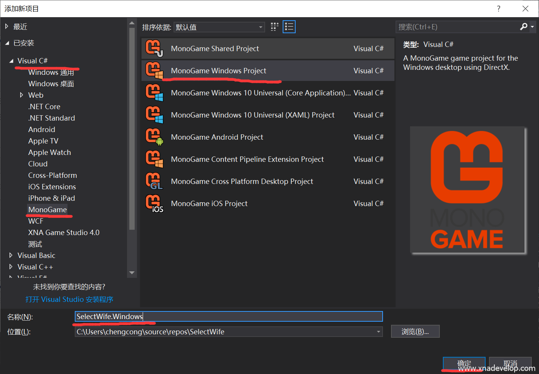Click the MonoGame Shared Project icon
The image size is (539, 374).
click(154, 48)
